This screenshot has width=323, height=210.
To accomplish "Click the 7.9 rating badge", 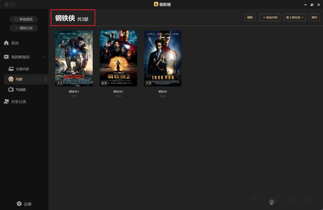I will (148, 83).
